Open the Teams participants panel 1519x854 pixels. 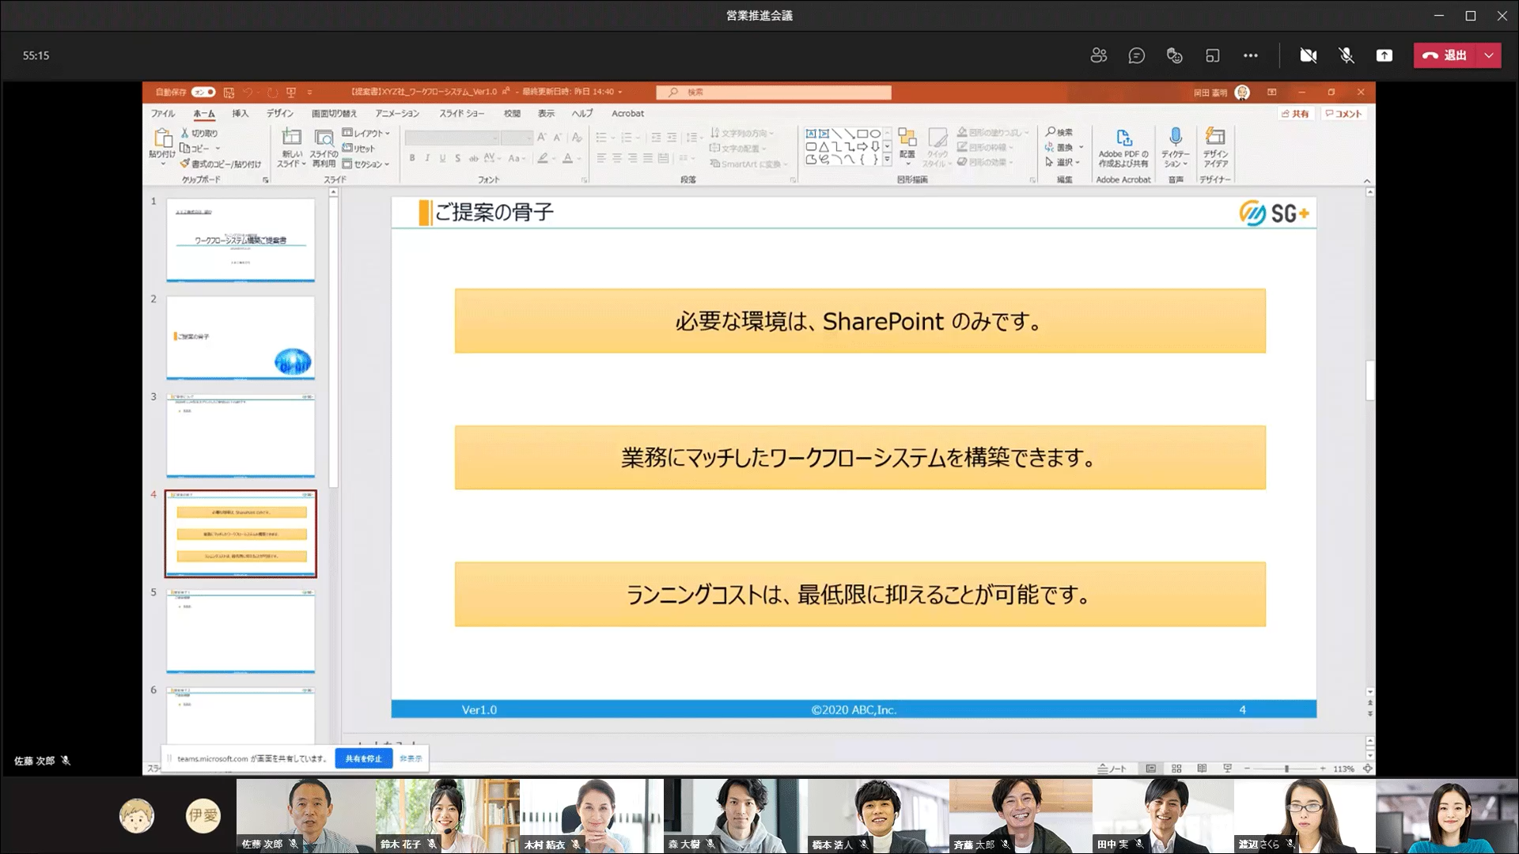(x=1098, y=55)
